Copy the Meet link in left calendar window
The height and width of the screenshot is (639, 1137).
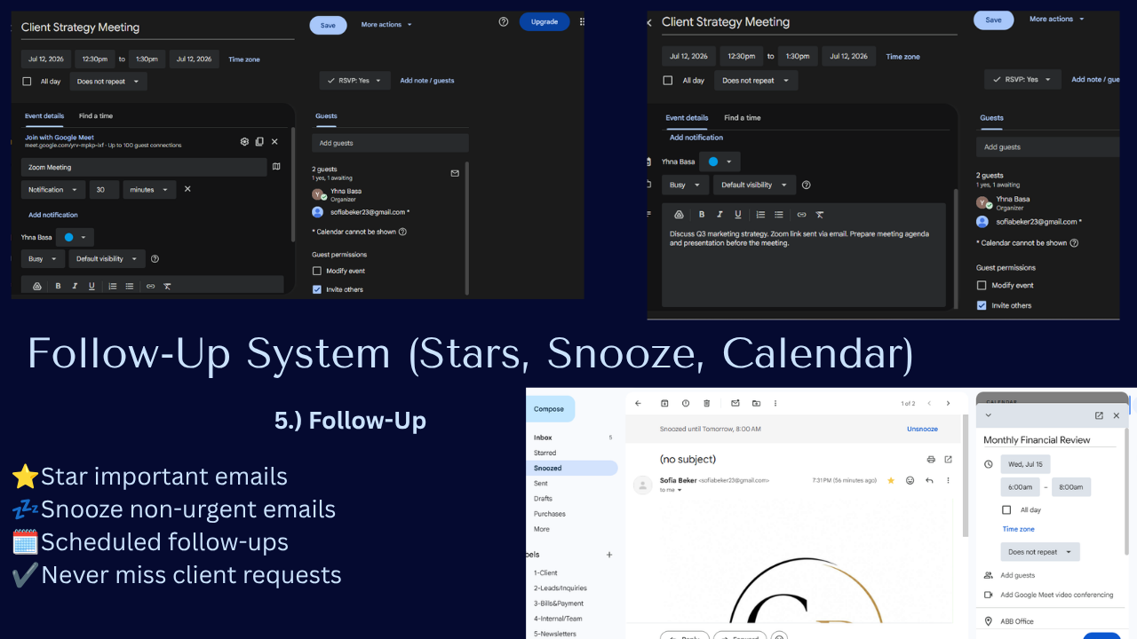coord(259,141)
